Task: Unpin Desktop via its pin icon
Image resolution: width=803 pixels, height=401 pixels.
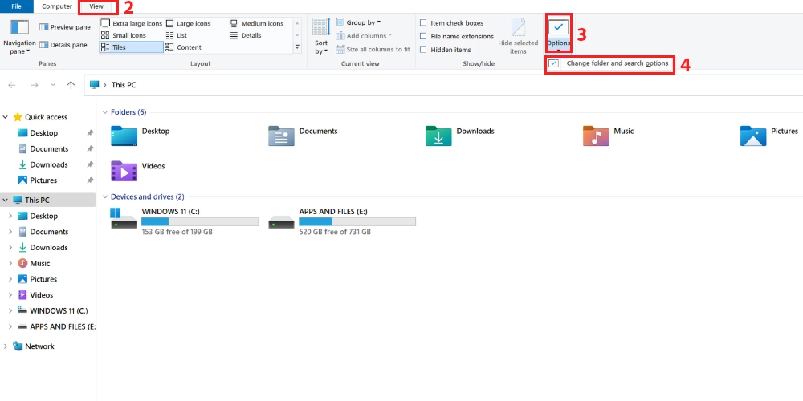Action: point(90,133)
